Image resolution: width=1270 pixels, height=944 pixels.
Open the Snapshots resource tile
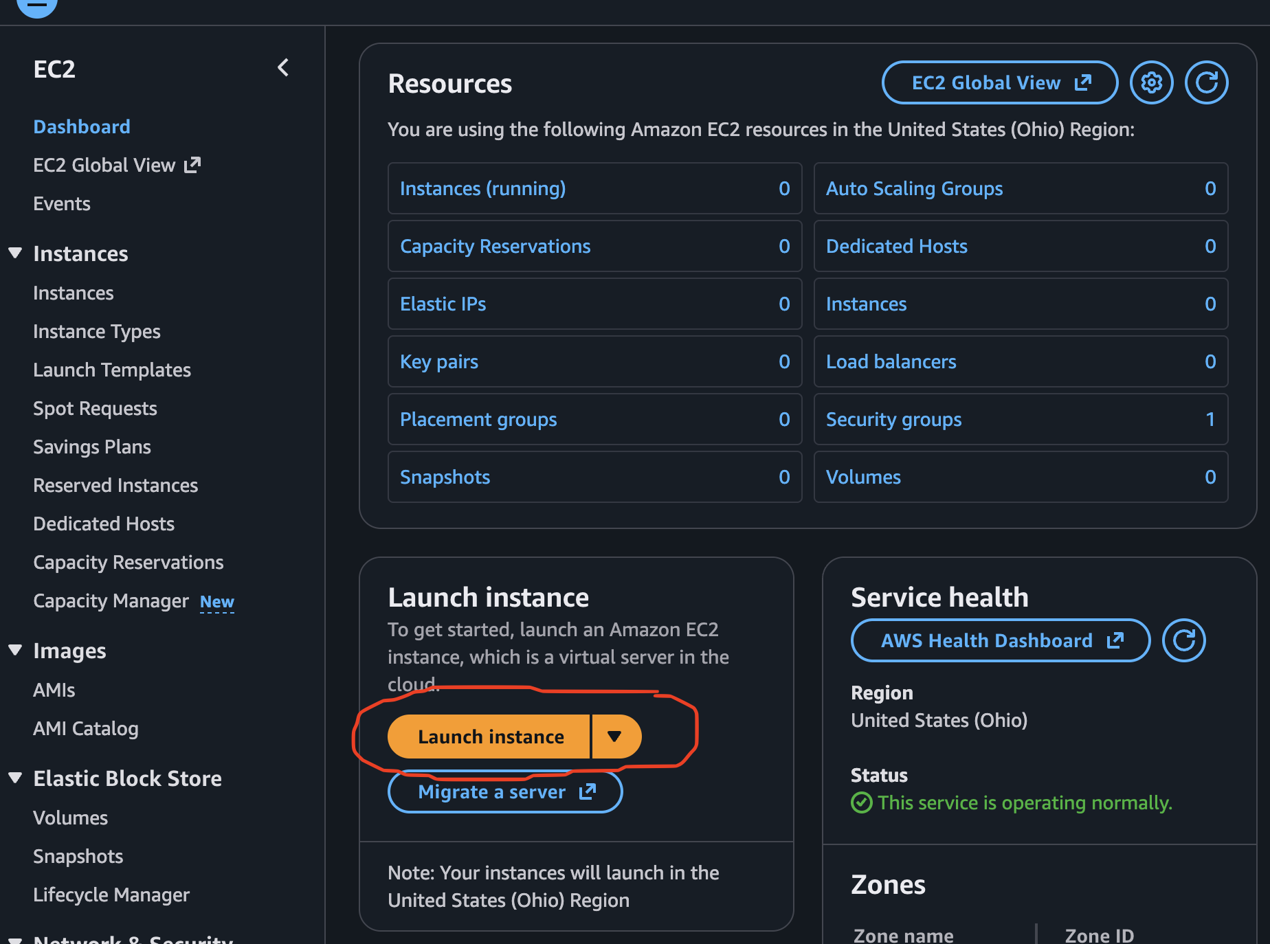tap(595, 477)
